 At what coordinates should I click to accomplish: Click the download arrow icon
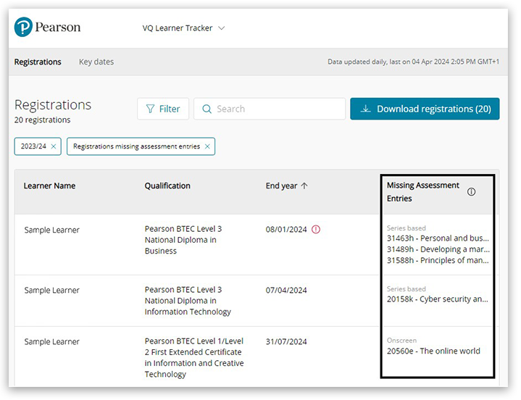[366, 109]
